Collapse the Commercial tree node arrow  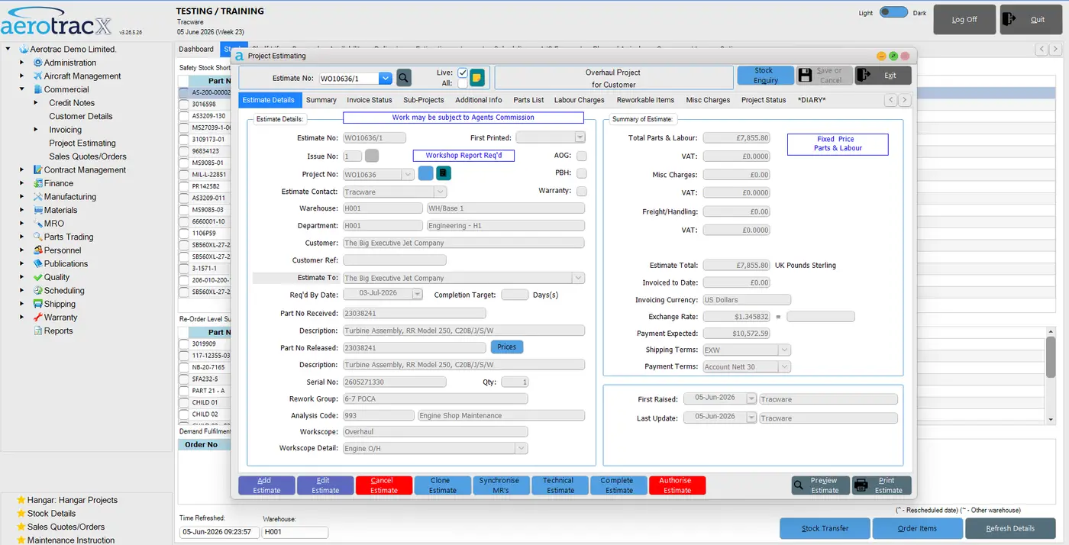[x=22, y=89]
